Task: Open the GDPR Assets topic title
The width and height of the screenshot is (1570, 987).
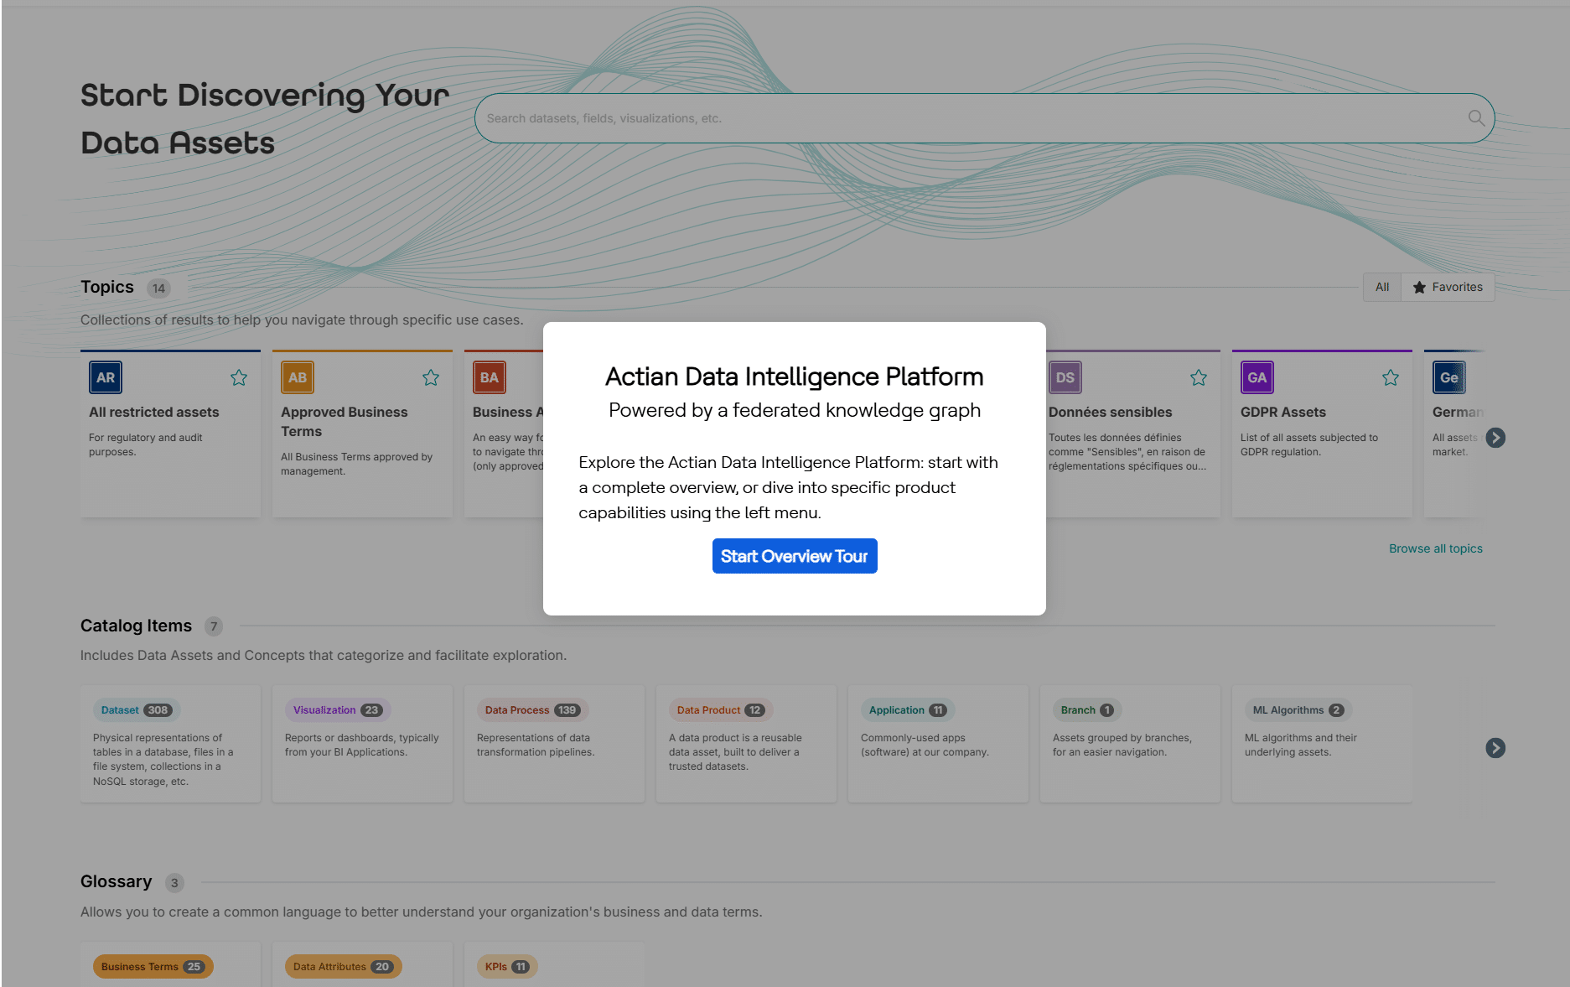Action: point(1283,412)
